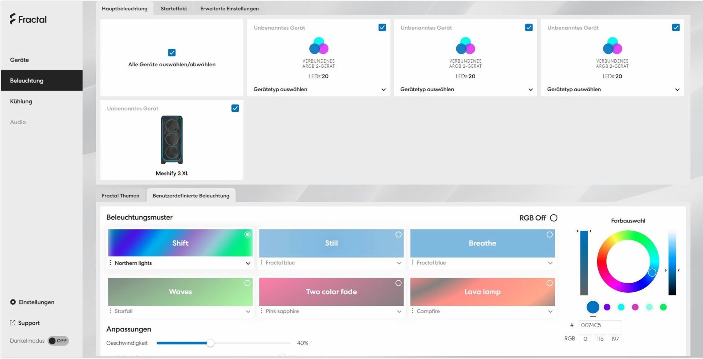The image size is (703, 359).
Task: Toggle Dunkelmodus switch on
Action: point(58,341)
